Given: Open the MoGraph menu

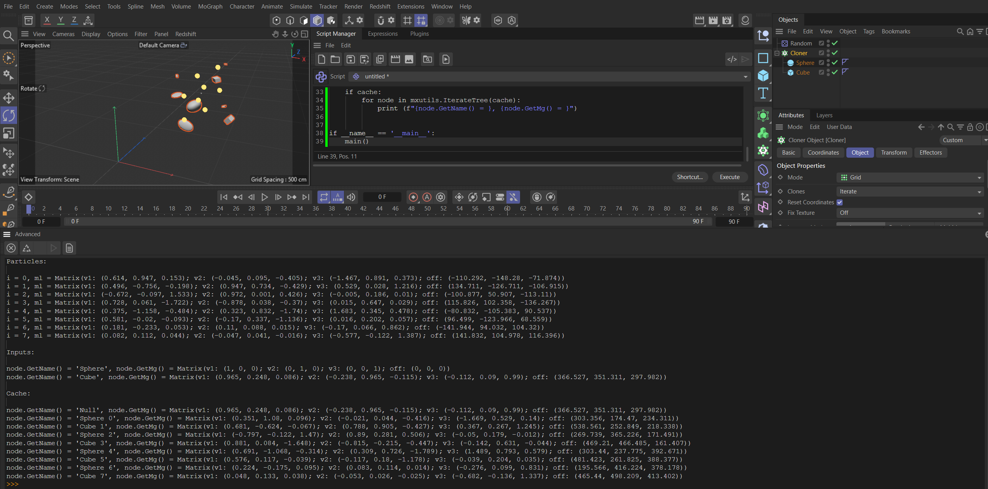Looking at the screenshot, I should click(x=210, y=6).
